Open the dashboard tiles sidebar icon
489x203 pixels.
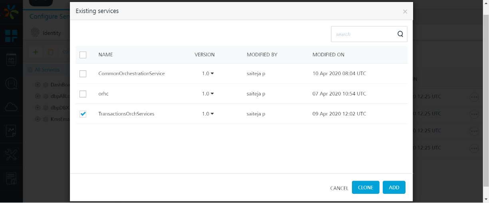(11, 36)
